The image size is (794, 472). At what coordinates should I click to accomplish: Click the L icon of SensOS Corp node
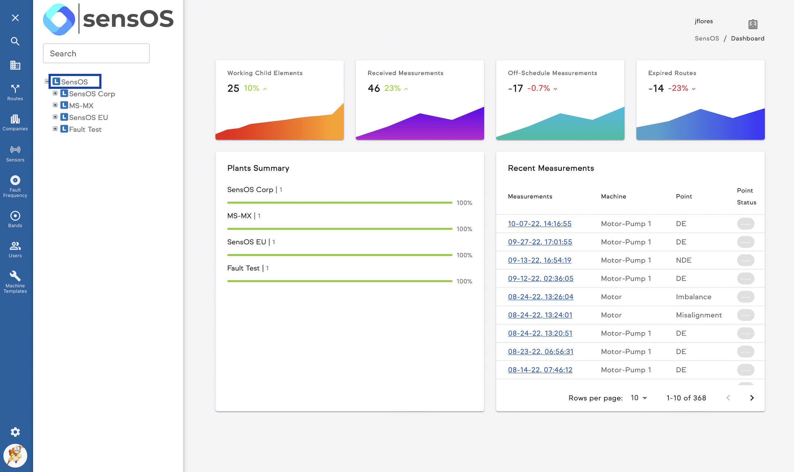(x=64, y=93)
